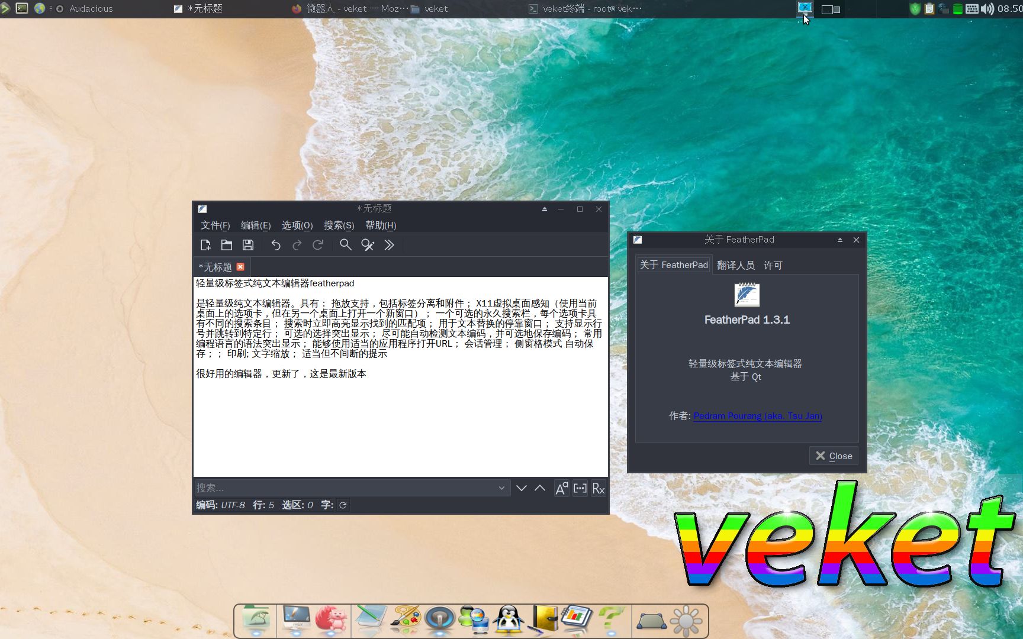Viewport: 1023px width, 639px height.
Task: Switch to the 许可 tab in About dialog
Action: 773,266
